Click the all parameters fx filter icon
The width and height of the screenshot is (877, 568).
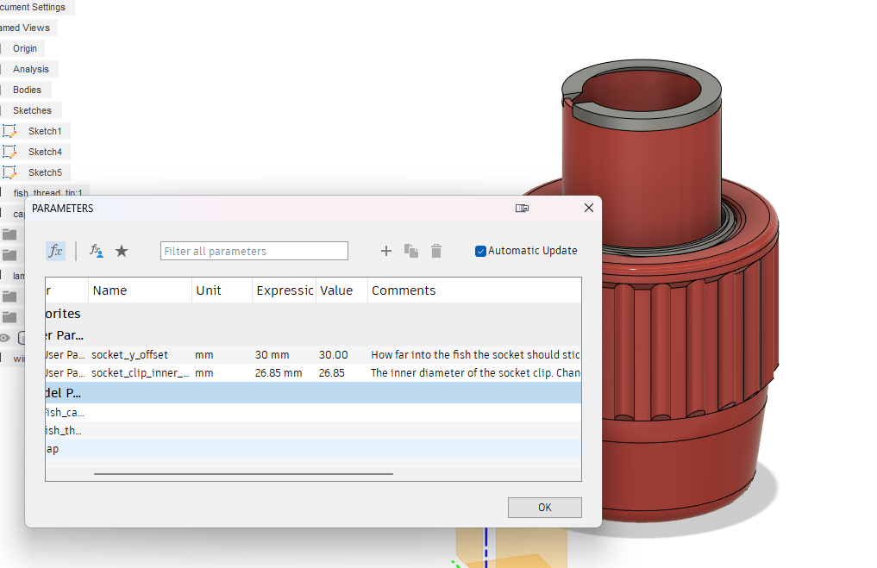click(55, 251)
